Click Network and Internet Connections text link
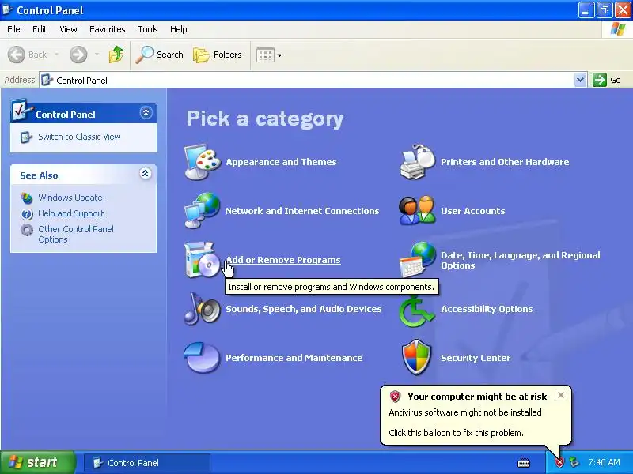 pos(302,211)
